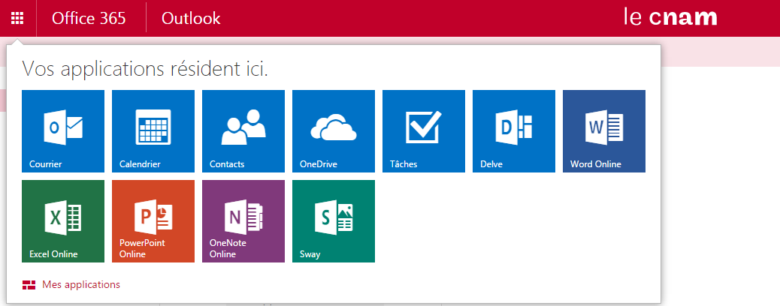Screen dimensions: 780x306
Task: Click the grid icon beside Mes applications
Action: pos(29,284)
